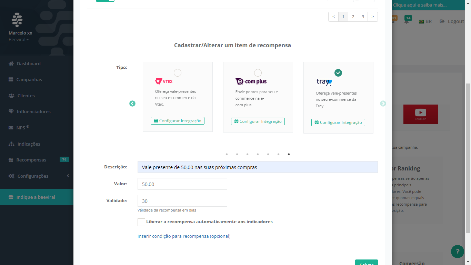Click the Marcelo xx username
Viewport: 471px width, 265px height.
pyautogui.click(x=20, y=33)
